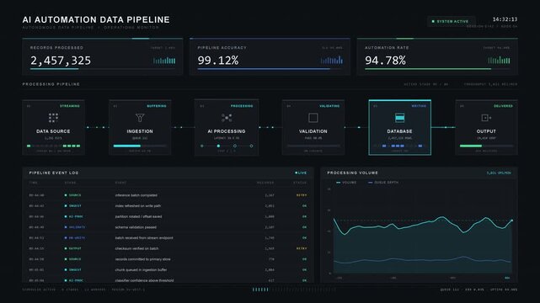Open 'batch received from stream endpoint' entry
Viewport: 540px width, 303px height.
click(168, 238)
